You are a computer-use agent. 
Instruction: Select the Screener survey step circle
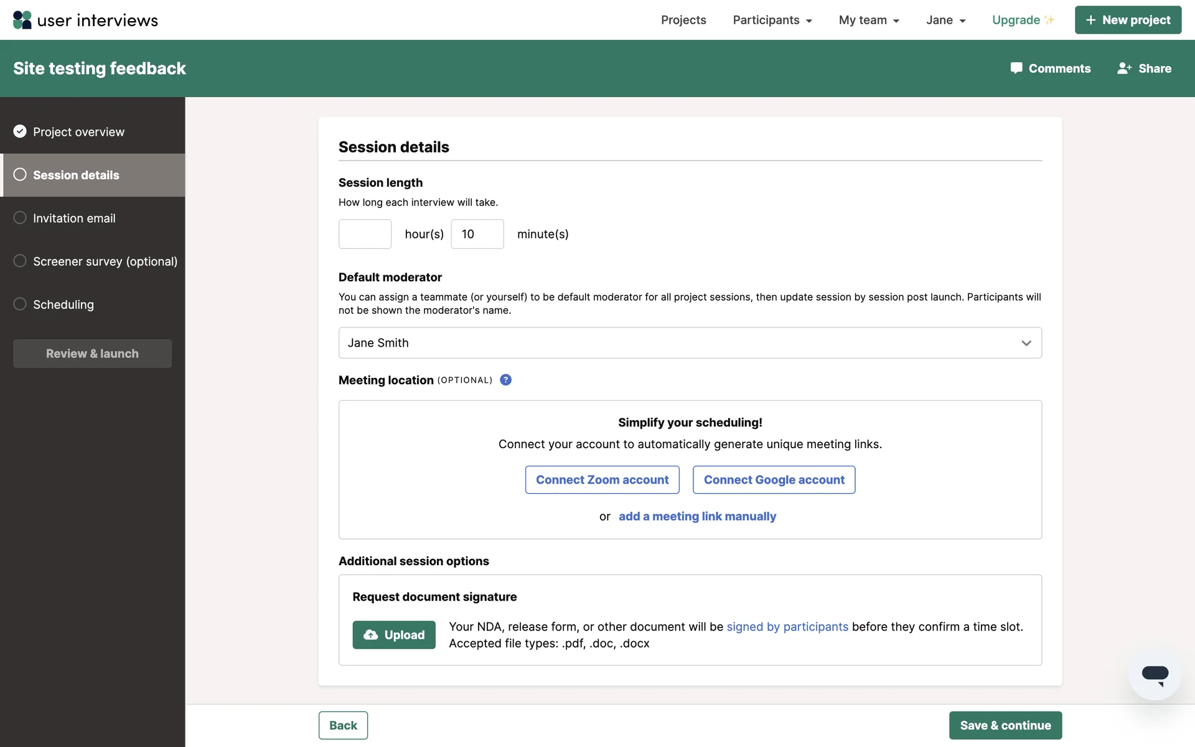click(x=20, y=261)
